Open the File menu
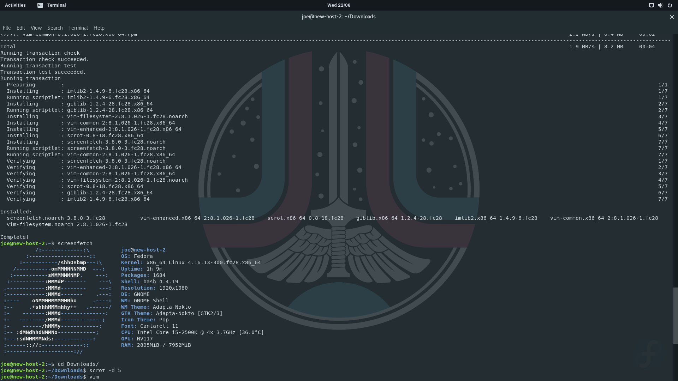Screen dimensions: 678x381 pyautogui.click(x=7, y=28)
